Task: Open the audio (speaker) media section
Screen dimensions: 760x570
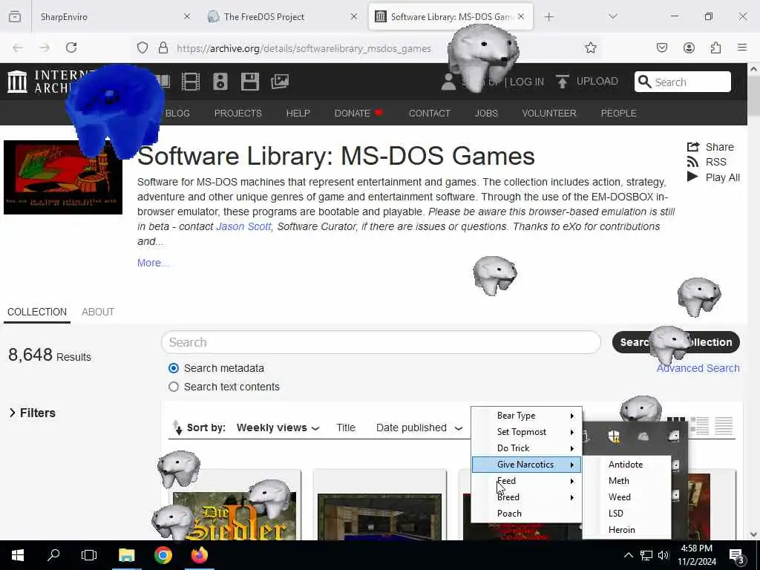Action: tap(220, 82)
